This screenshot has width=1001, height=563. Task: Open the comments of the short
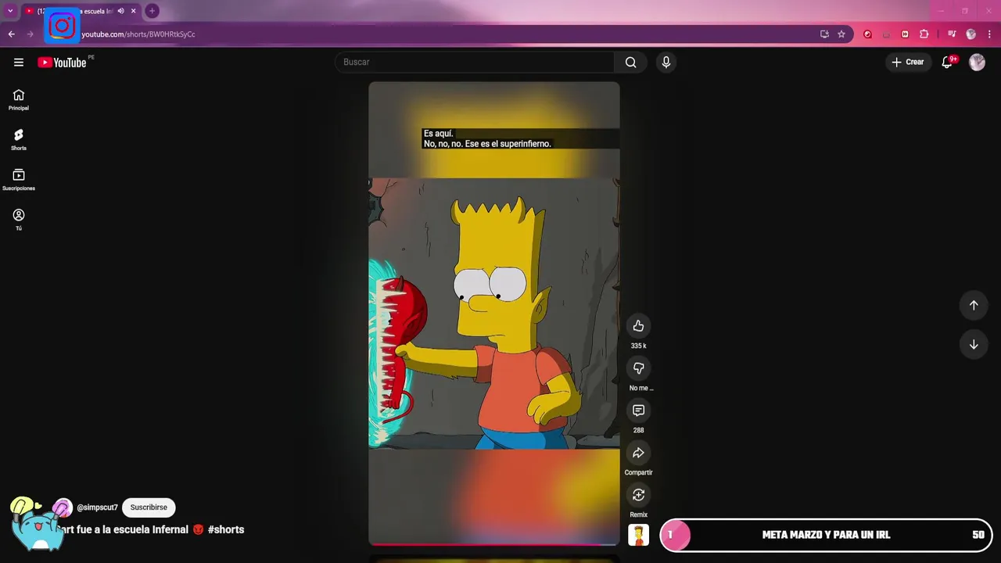click(x=638, y=411)
